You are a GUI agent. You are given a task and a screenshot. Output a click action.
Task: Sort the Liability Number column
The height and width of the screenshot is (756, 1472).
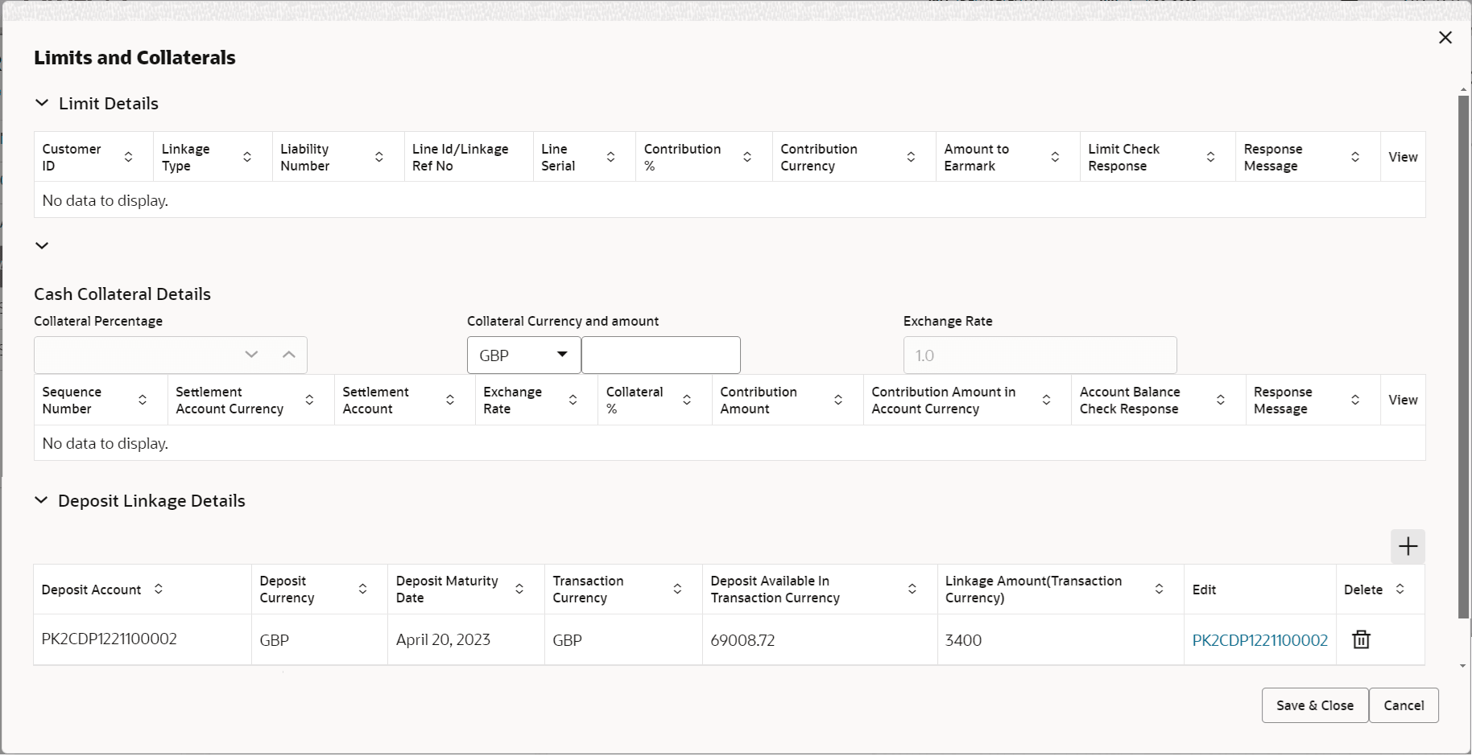click(x=378, y=157)
